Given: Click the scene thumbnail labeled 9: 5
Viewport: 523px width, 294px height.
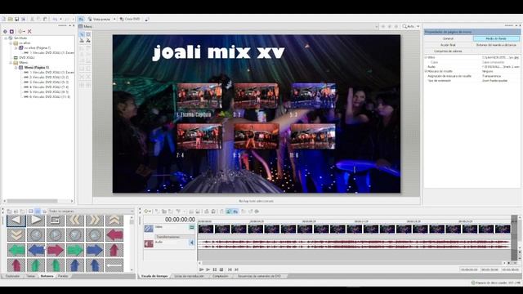Looking at the screenshot, I should tap(256, 136).
